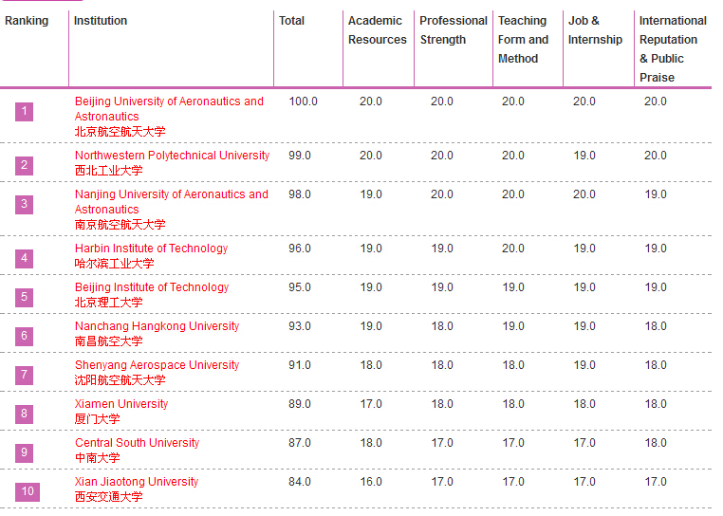This screenshot has height=516, width=723.
Task: Click the rank 1 badge
Action: [x=24, y=112]
